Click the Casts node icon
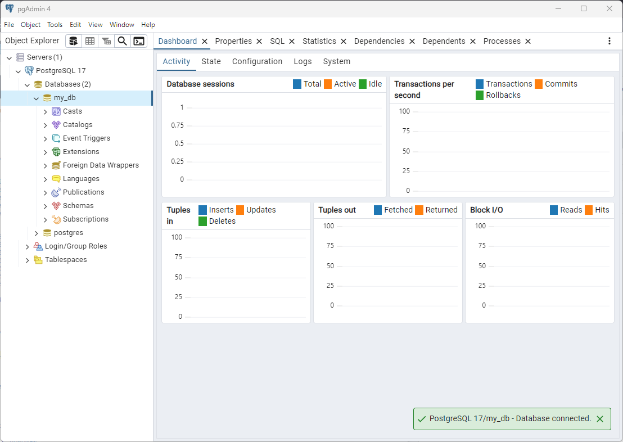 [56, 111]
